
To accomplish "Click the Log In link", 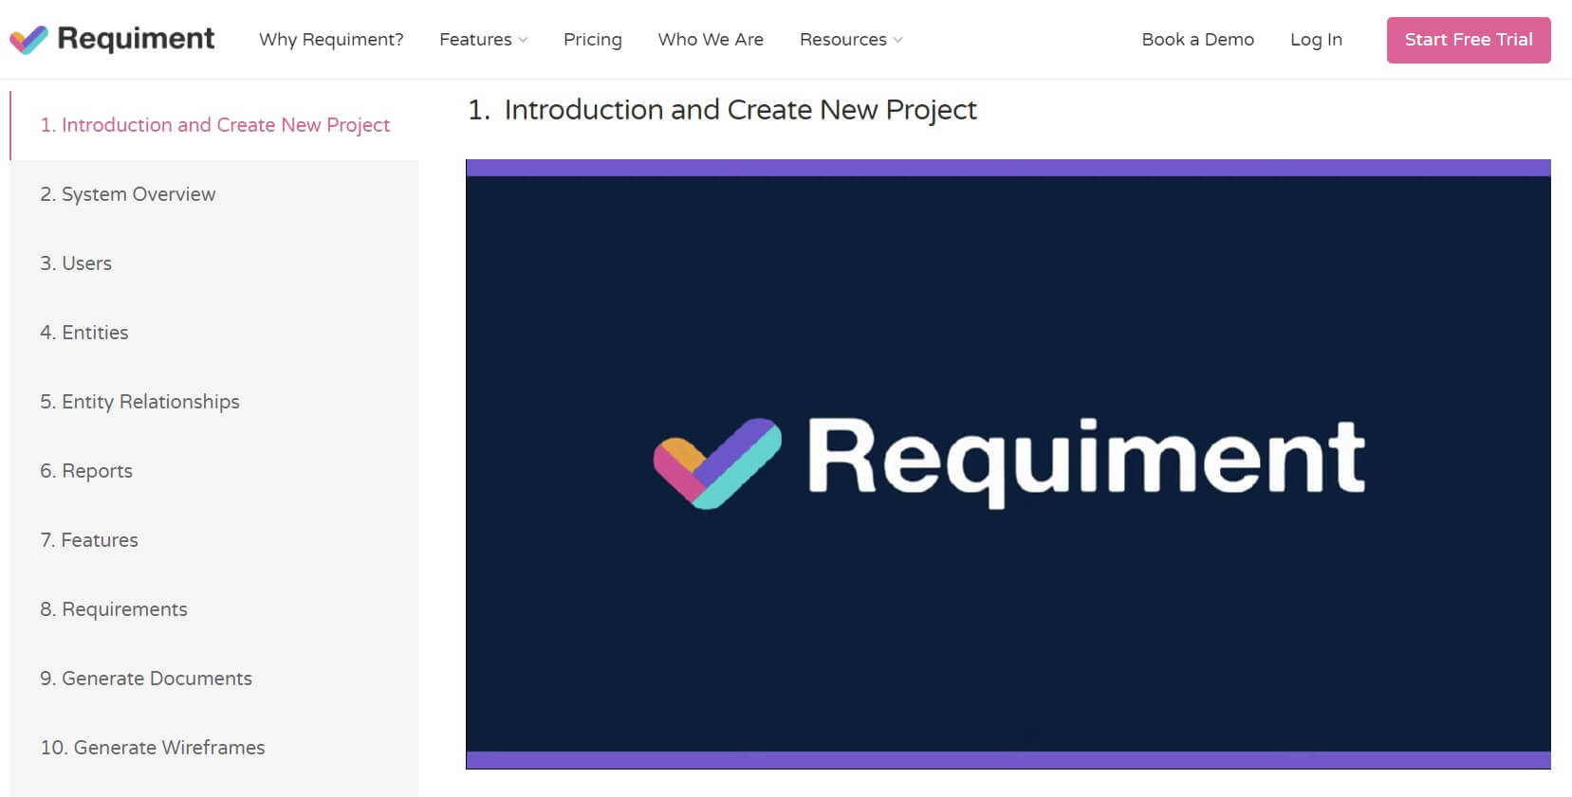I will [1316, 40].
